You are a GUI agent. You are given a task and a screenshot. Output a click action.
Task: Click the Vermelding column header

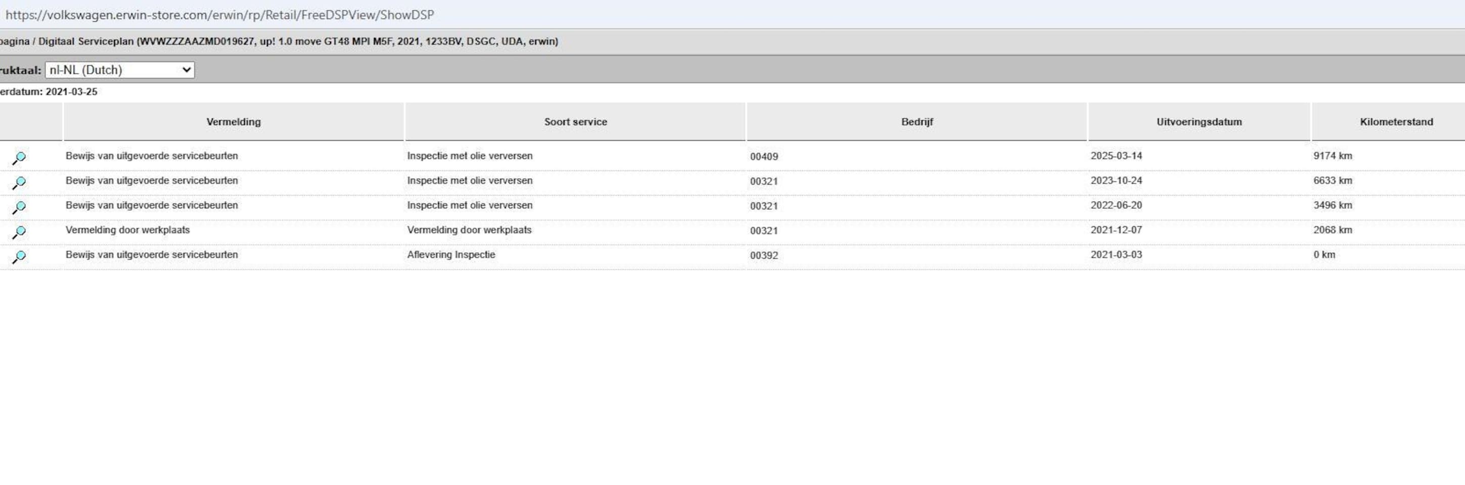[x=233, y=122]
